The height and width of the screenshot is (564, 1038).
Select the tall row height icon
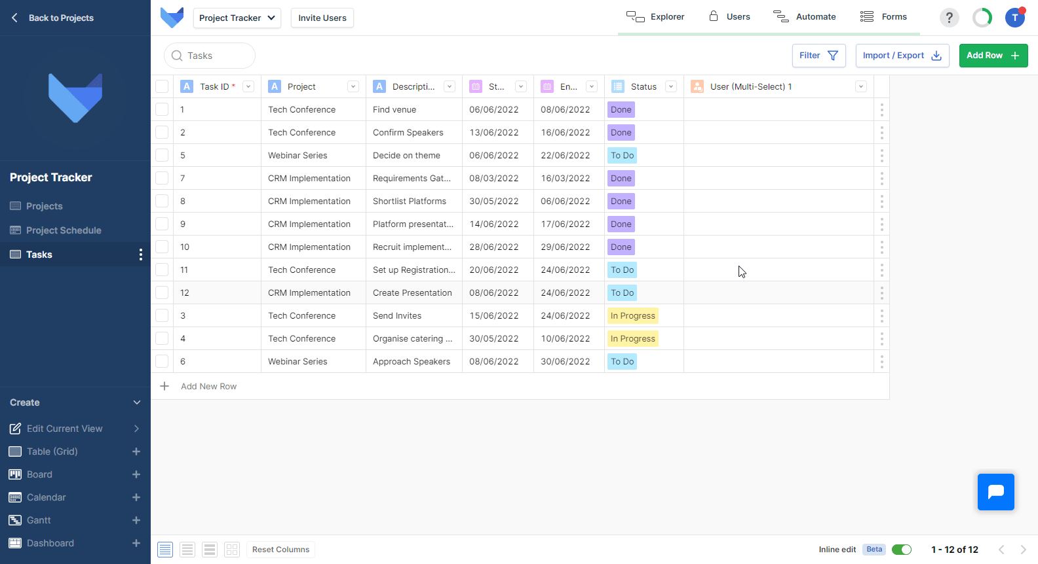coord(210,550)
